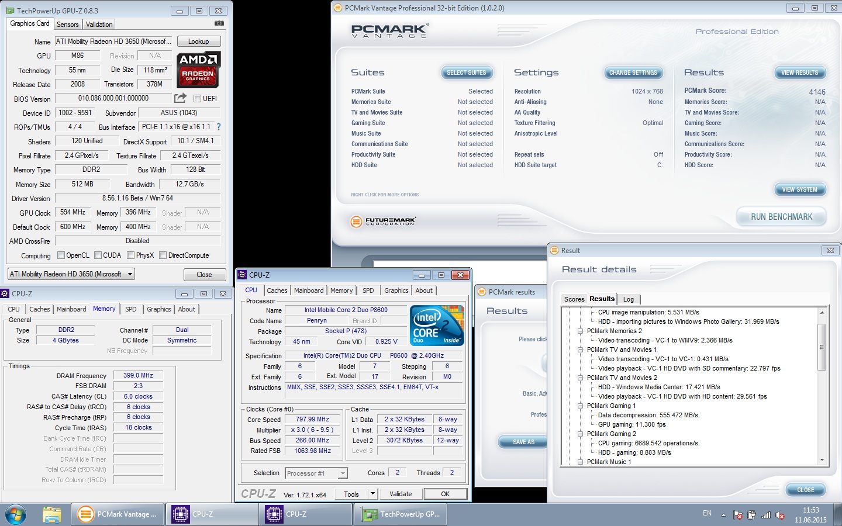
Task: Switch to Sensors tab in GPU-Z
Action: (68, 25)
